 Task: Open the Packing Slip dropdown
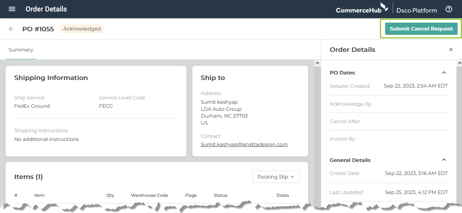276,177
